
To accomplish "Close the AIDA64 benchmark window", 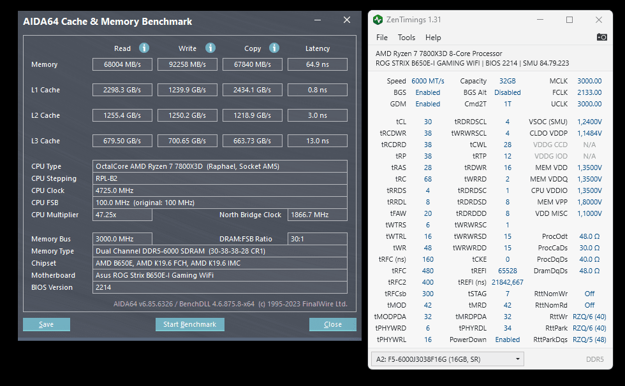I will 347,20.
